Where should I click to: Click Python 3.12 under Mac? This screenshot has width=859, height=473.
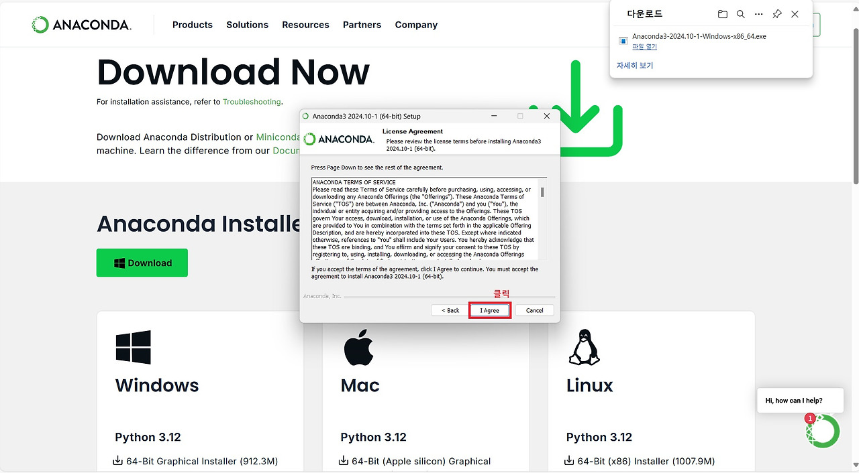click(x=374, y=437)
